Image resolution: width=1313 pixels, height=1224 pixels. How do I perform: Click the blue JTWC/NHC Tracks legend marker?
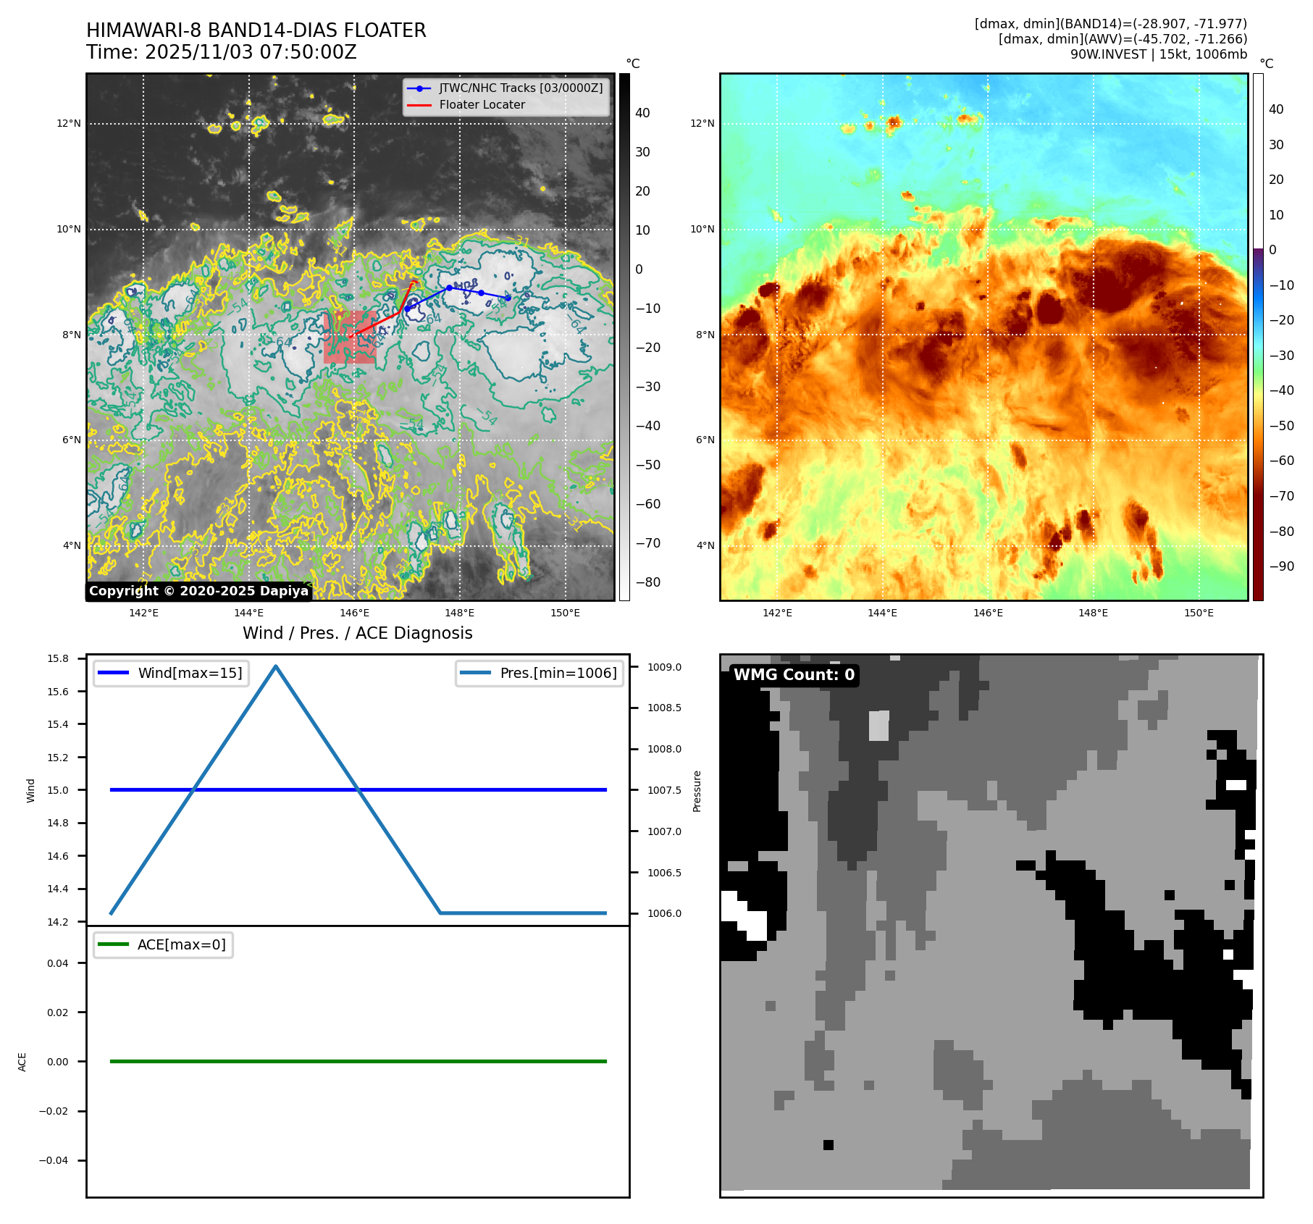pos(419,88)
